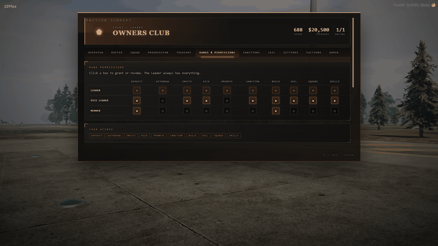
Task: Click the $20,500 treasury value
Action: coord(319,30)
